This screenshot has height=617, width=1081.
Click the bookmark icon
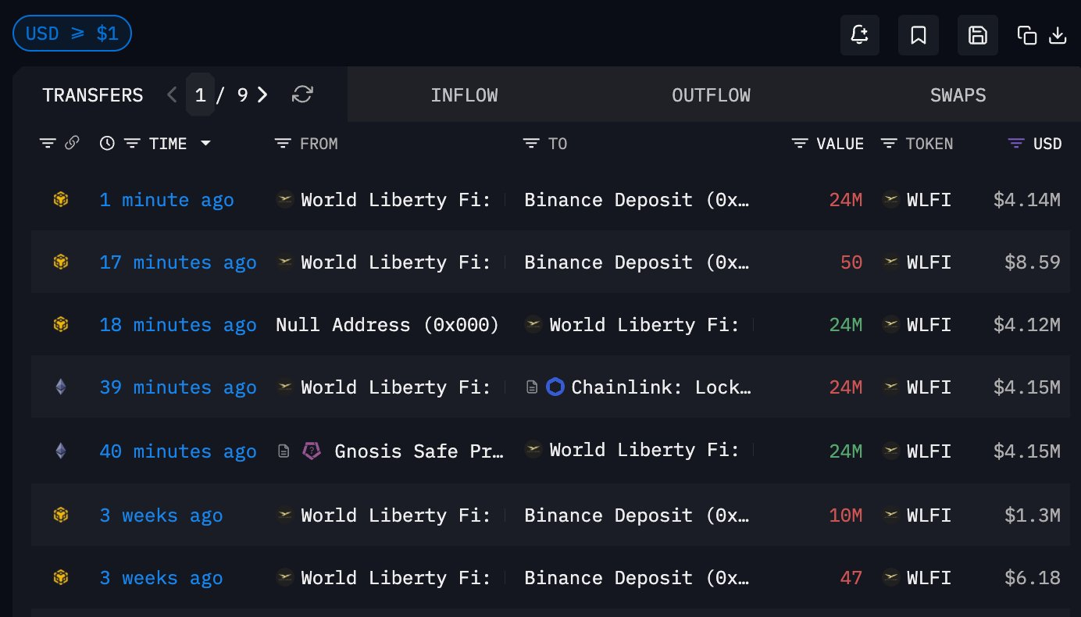click(919, 35)
